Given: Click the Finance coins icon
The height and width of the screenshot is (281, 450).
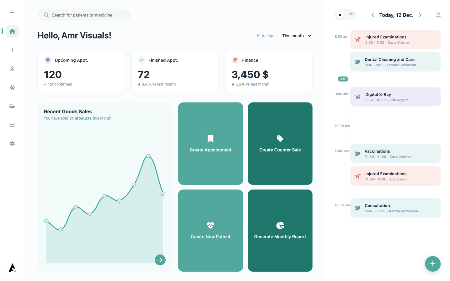Looking at the screenshot, I should coord(235,60).
